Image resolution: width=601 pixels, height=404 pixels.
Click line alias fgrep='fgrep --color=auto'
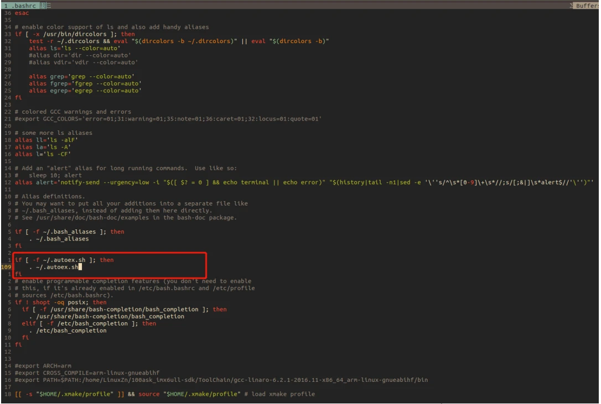[x=85, y=83]
